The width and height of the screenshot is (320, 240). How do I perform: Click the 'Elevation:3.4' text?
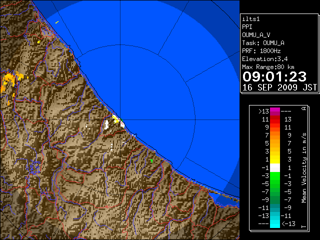265,59
